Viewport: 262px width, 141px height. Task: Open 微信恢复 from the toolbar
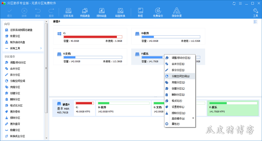(177, 12)
